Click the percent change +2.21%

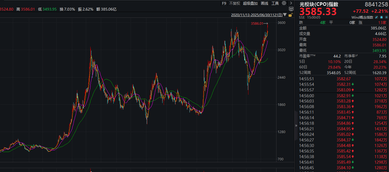tap(380, 11)
